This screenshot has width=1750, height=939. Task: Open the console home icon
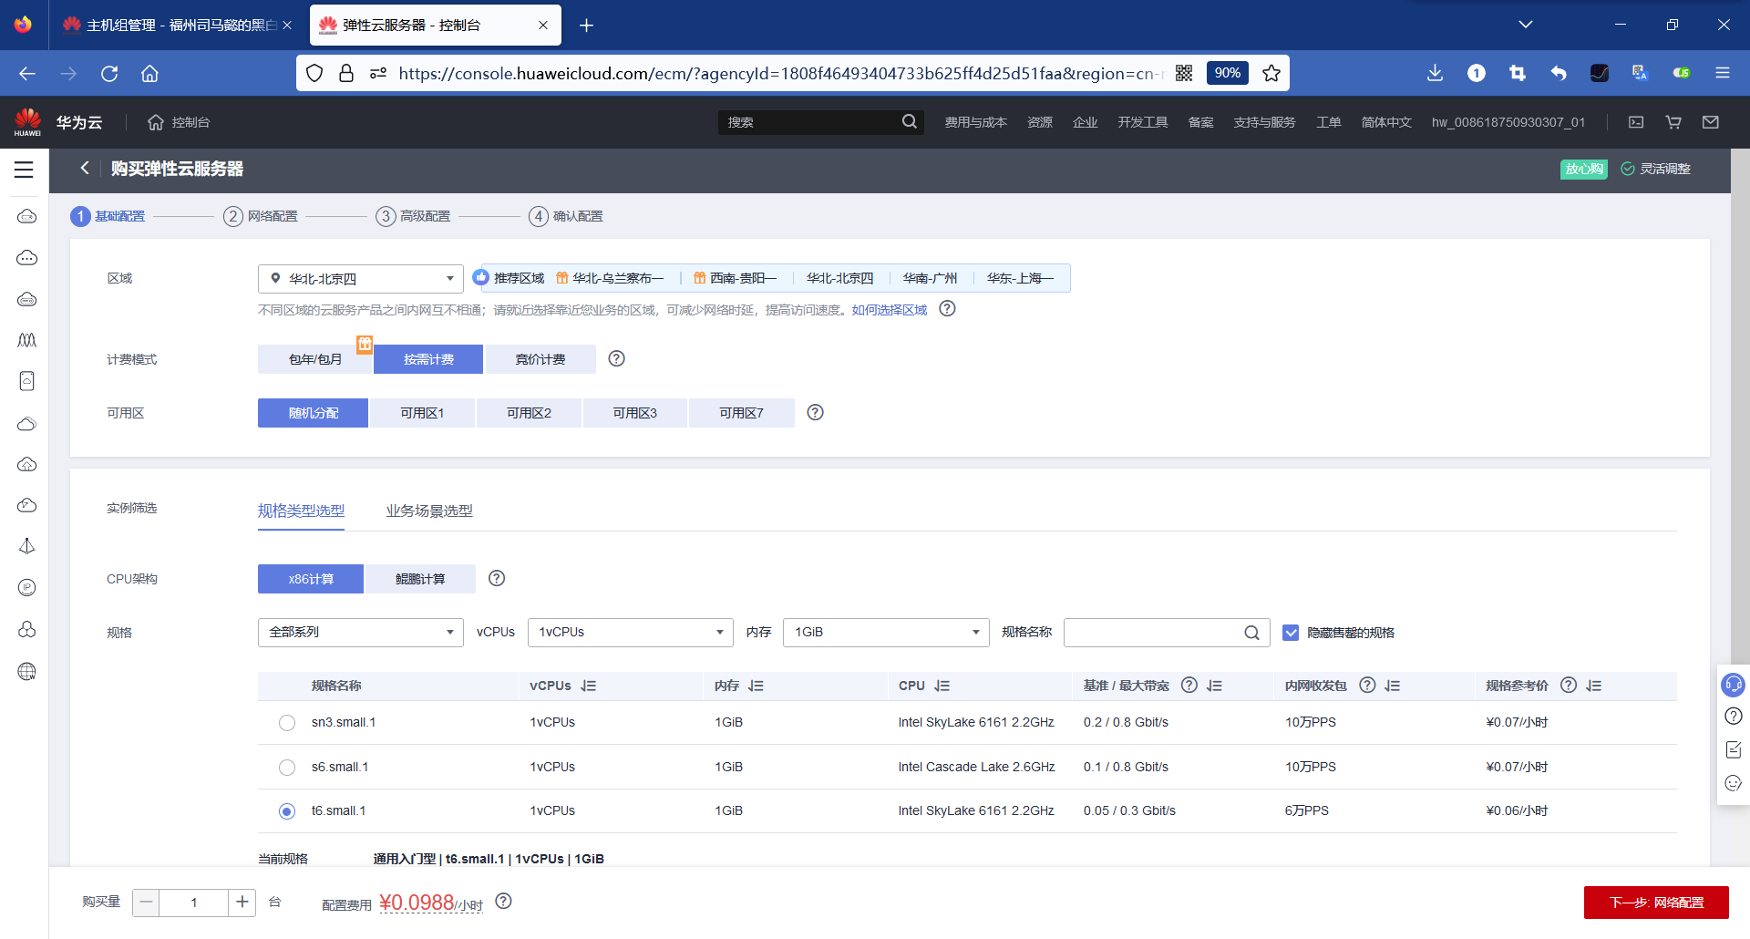coord(156,122)
